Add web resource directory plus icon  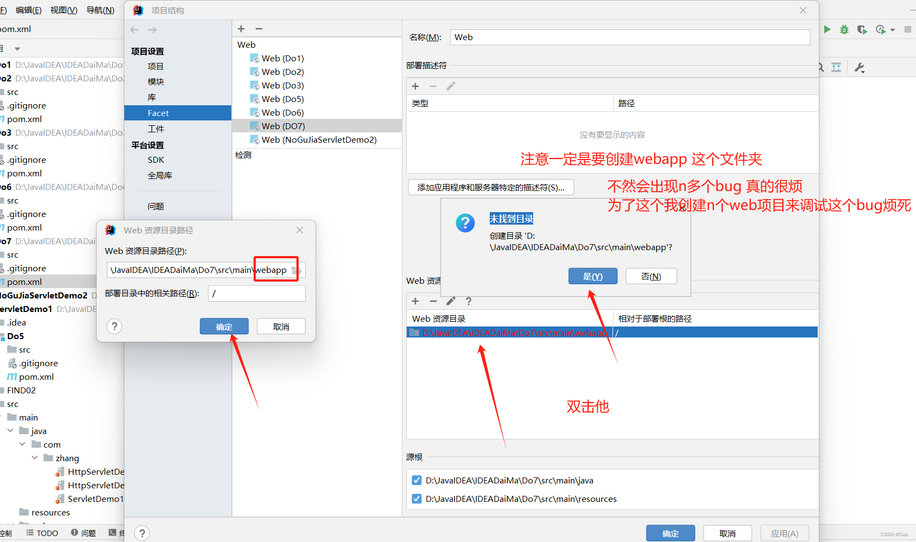pyautogui.click(x=415, y=301)
